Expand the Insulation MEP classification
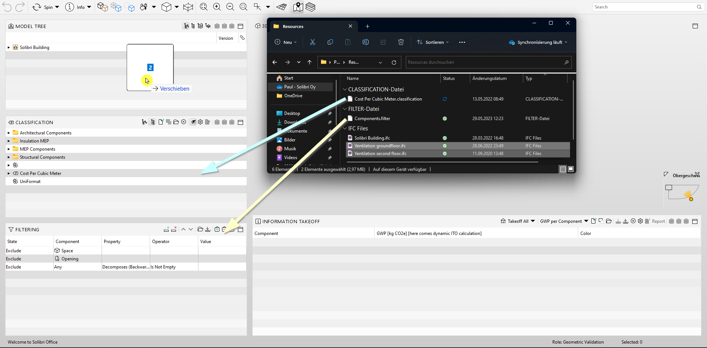The height and width of the screenshot is (348, 707). click(x=9, y=141)
